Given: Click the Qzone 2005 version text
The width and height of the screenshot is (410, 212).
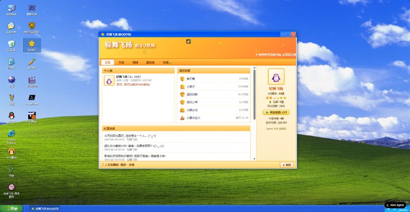Looking at the screenshot, I should pyautogui.click(x=276, y=129).
